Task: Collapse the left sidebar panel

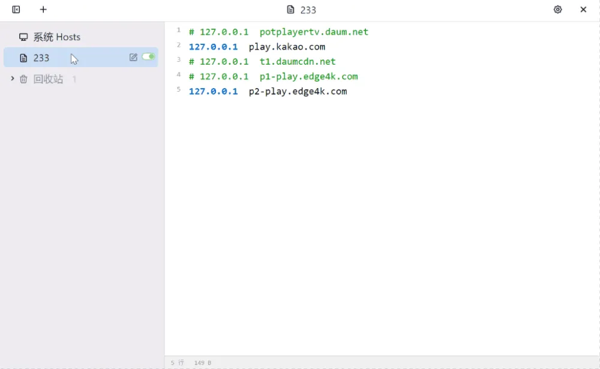Action: coord(16,10)
